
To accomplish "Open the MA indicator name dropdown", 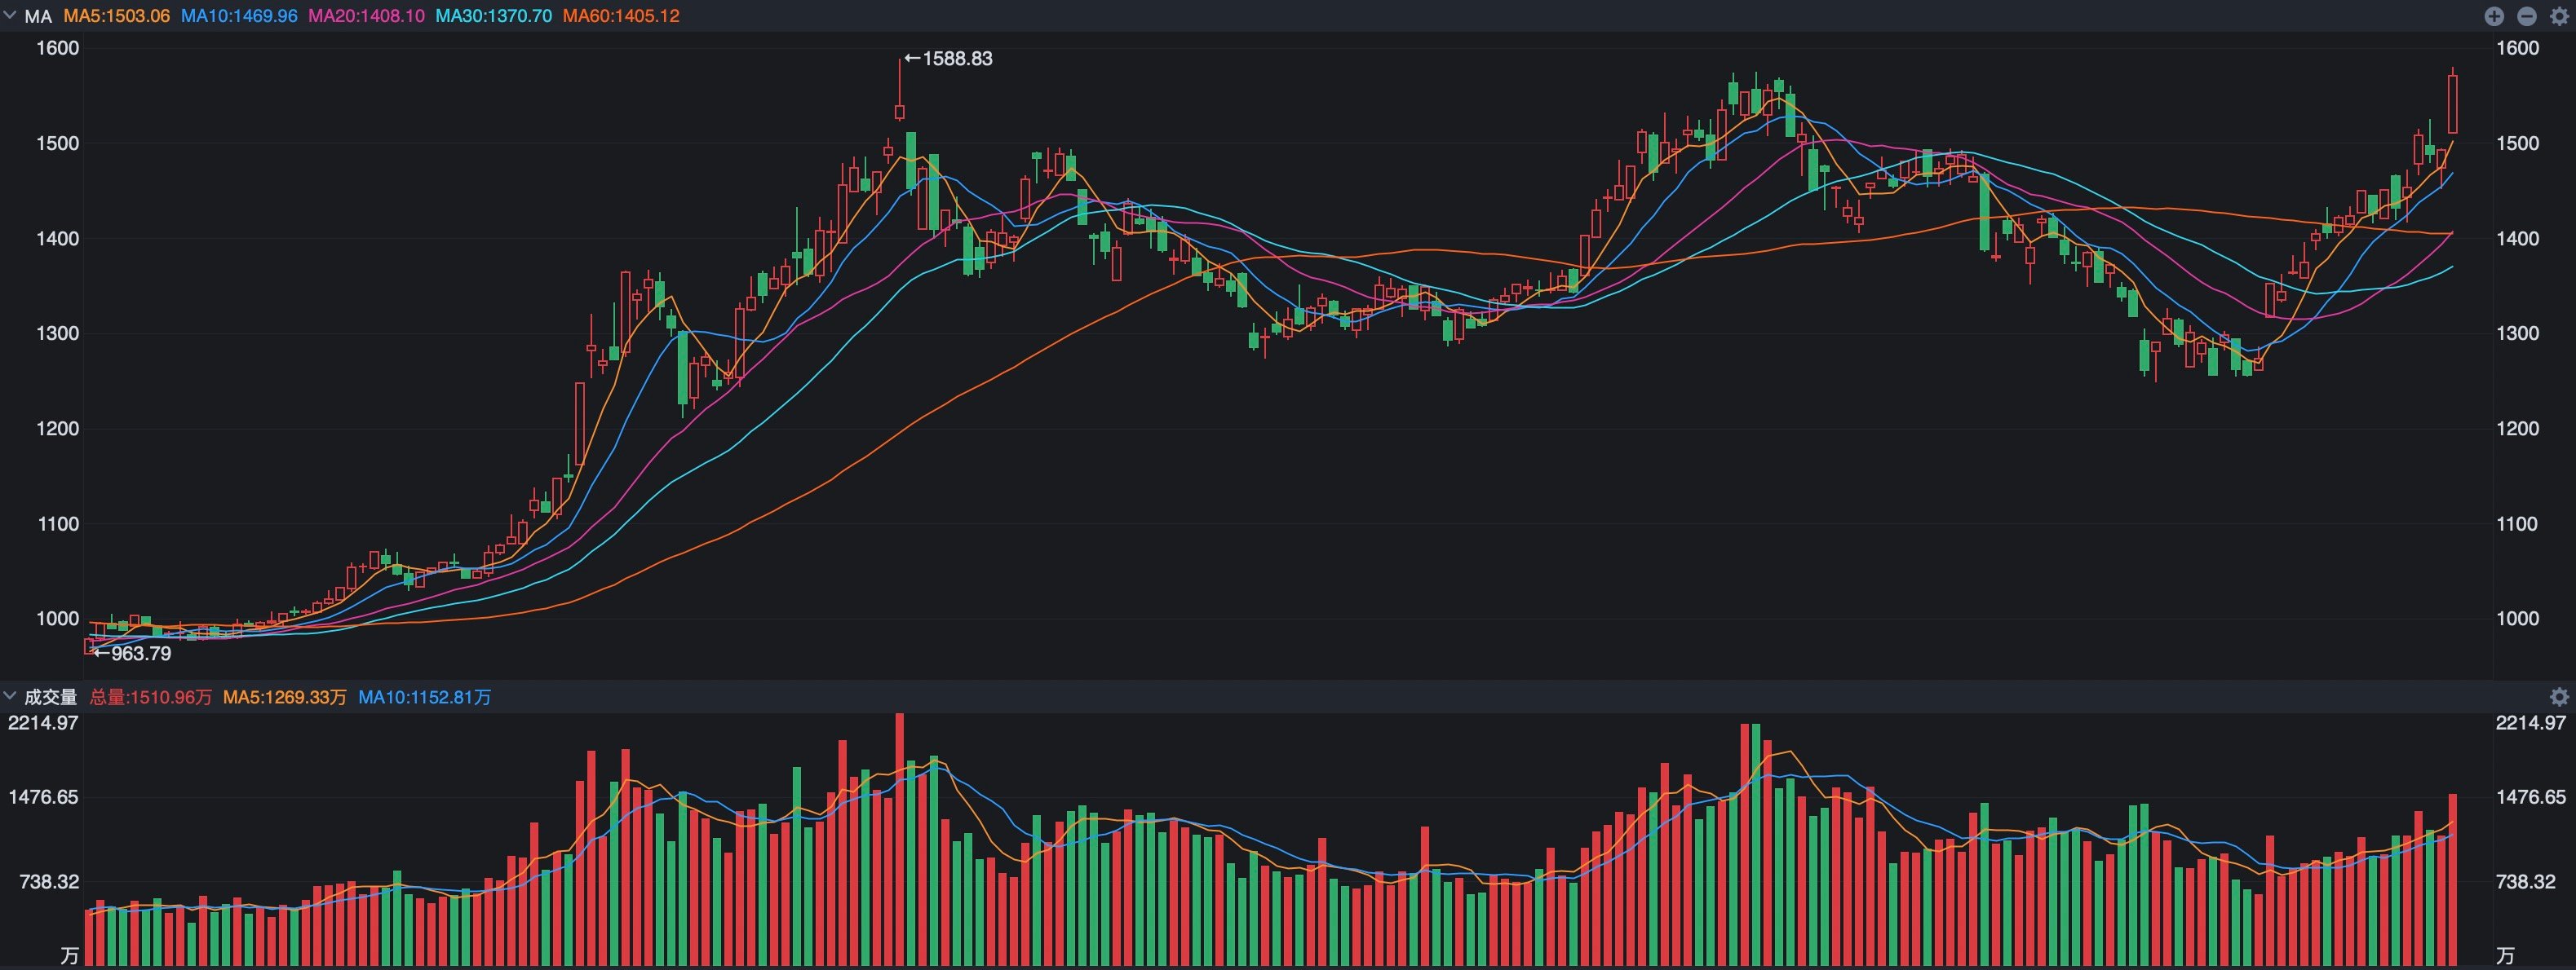I will pyautogui.click(x=38, y=16).
